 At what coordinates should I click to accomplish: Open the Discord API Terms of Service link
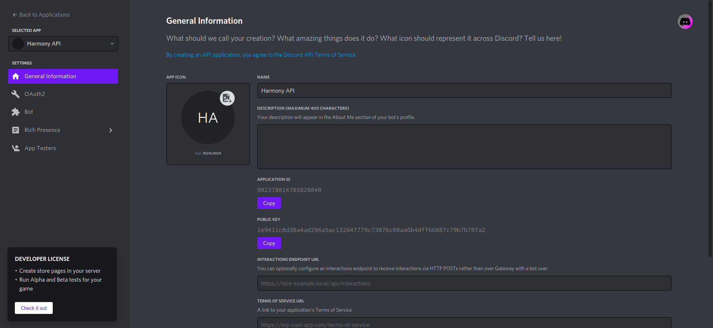click(x=261, y=55)
